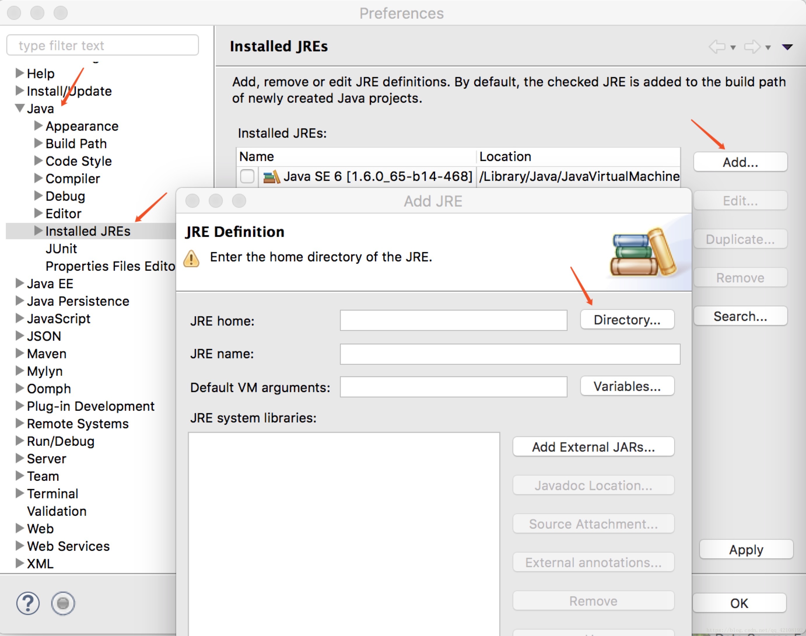Click the Add External JARs... button
Viewport: 806px width, 636px height.
tap(593, 447)
